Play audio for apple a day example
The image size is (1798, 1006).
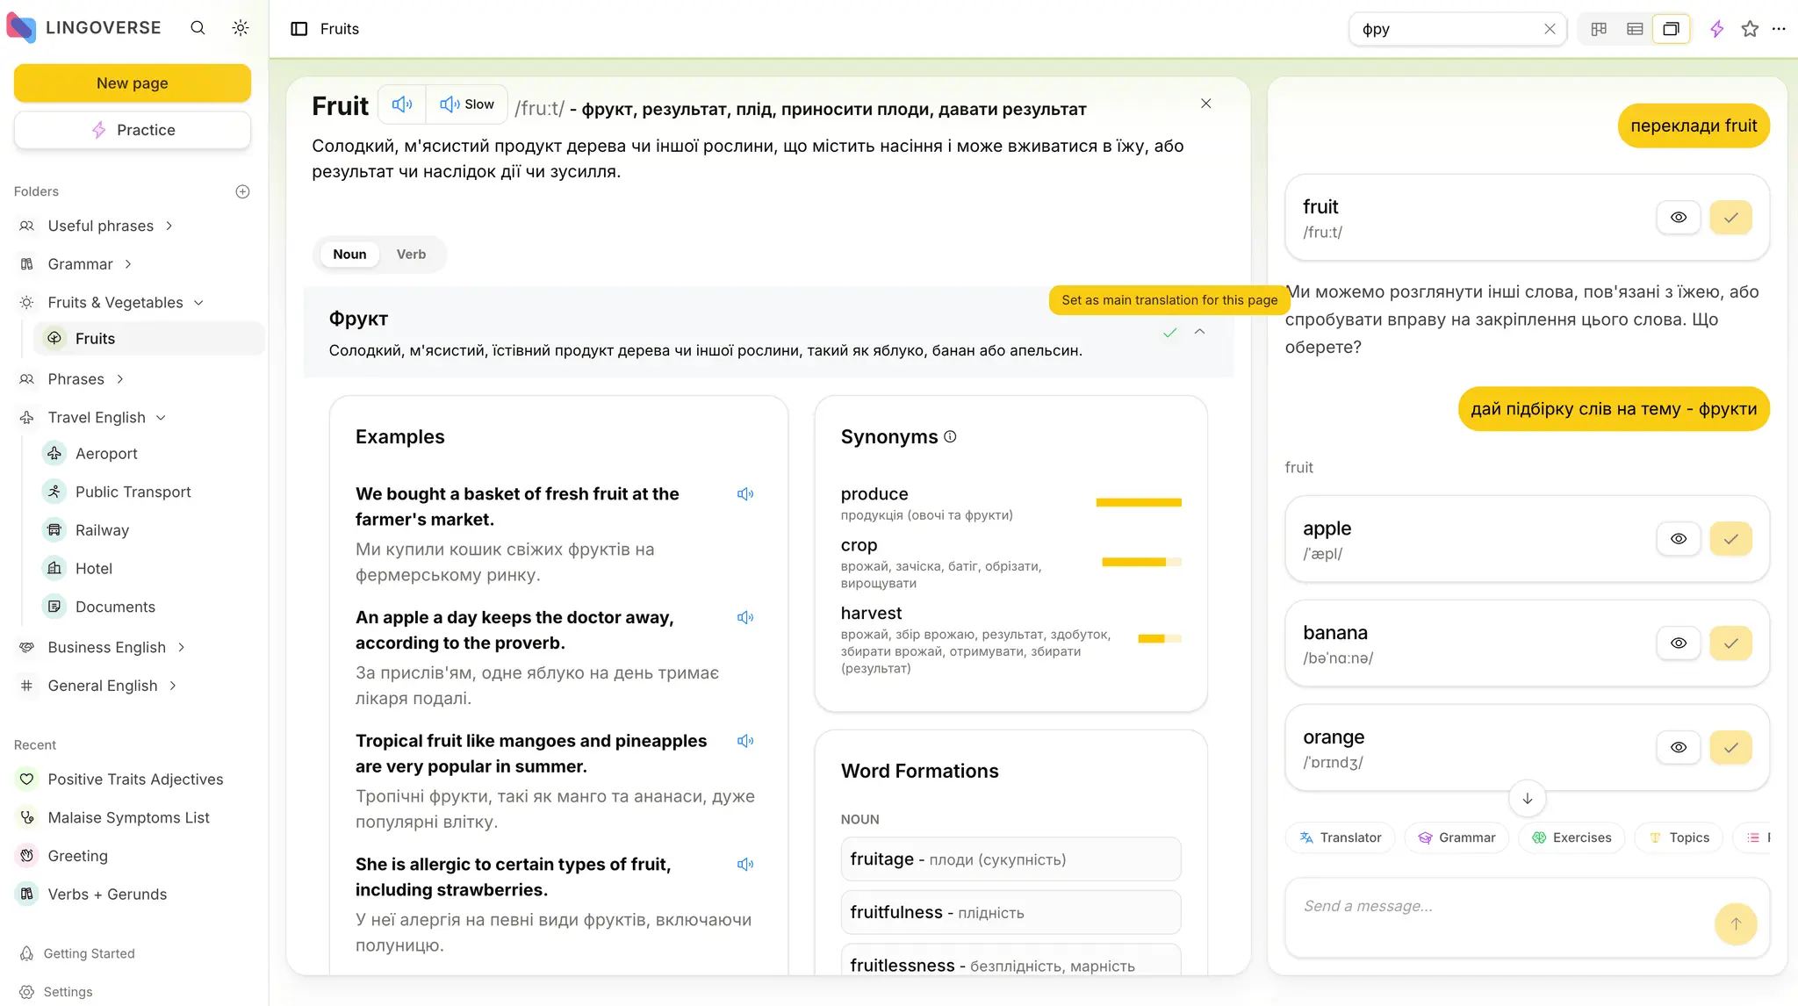point(745,618)
